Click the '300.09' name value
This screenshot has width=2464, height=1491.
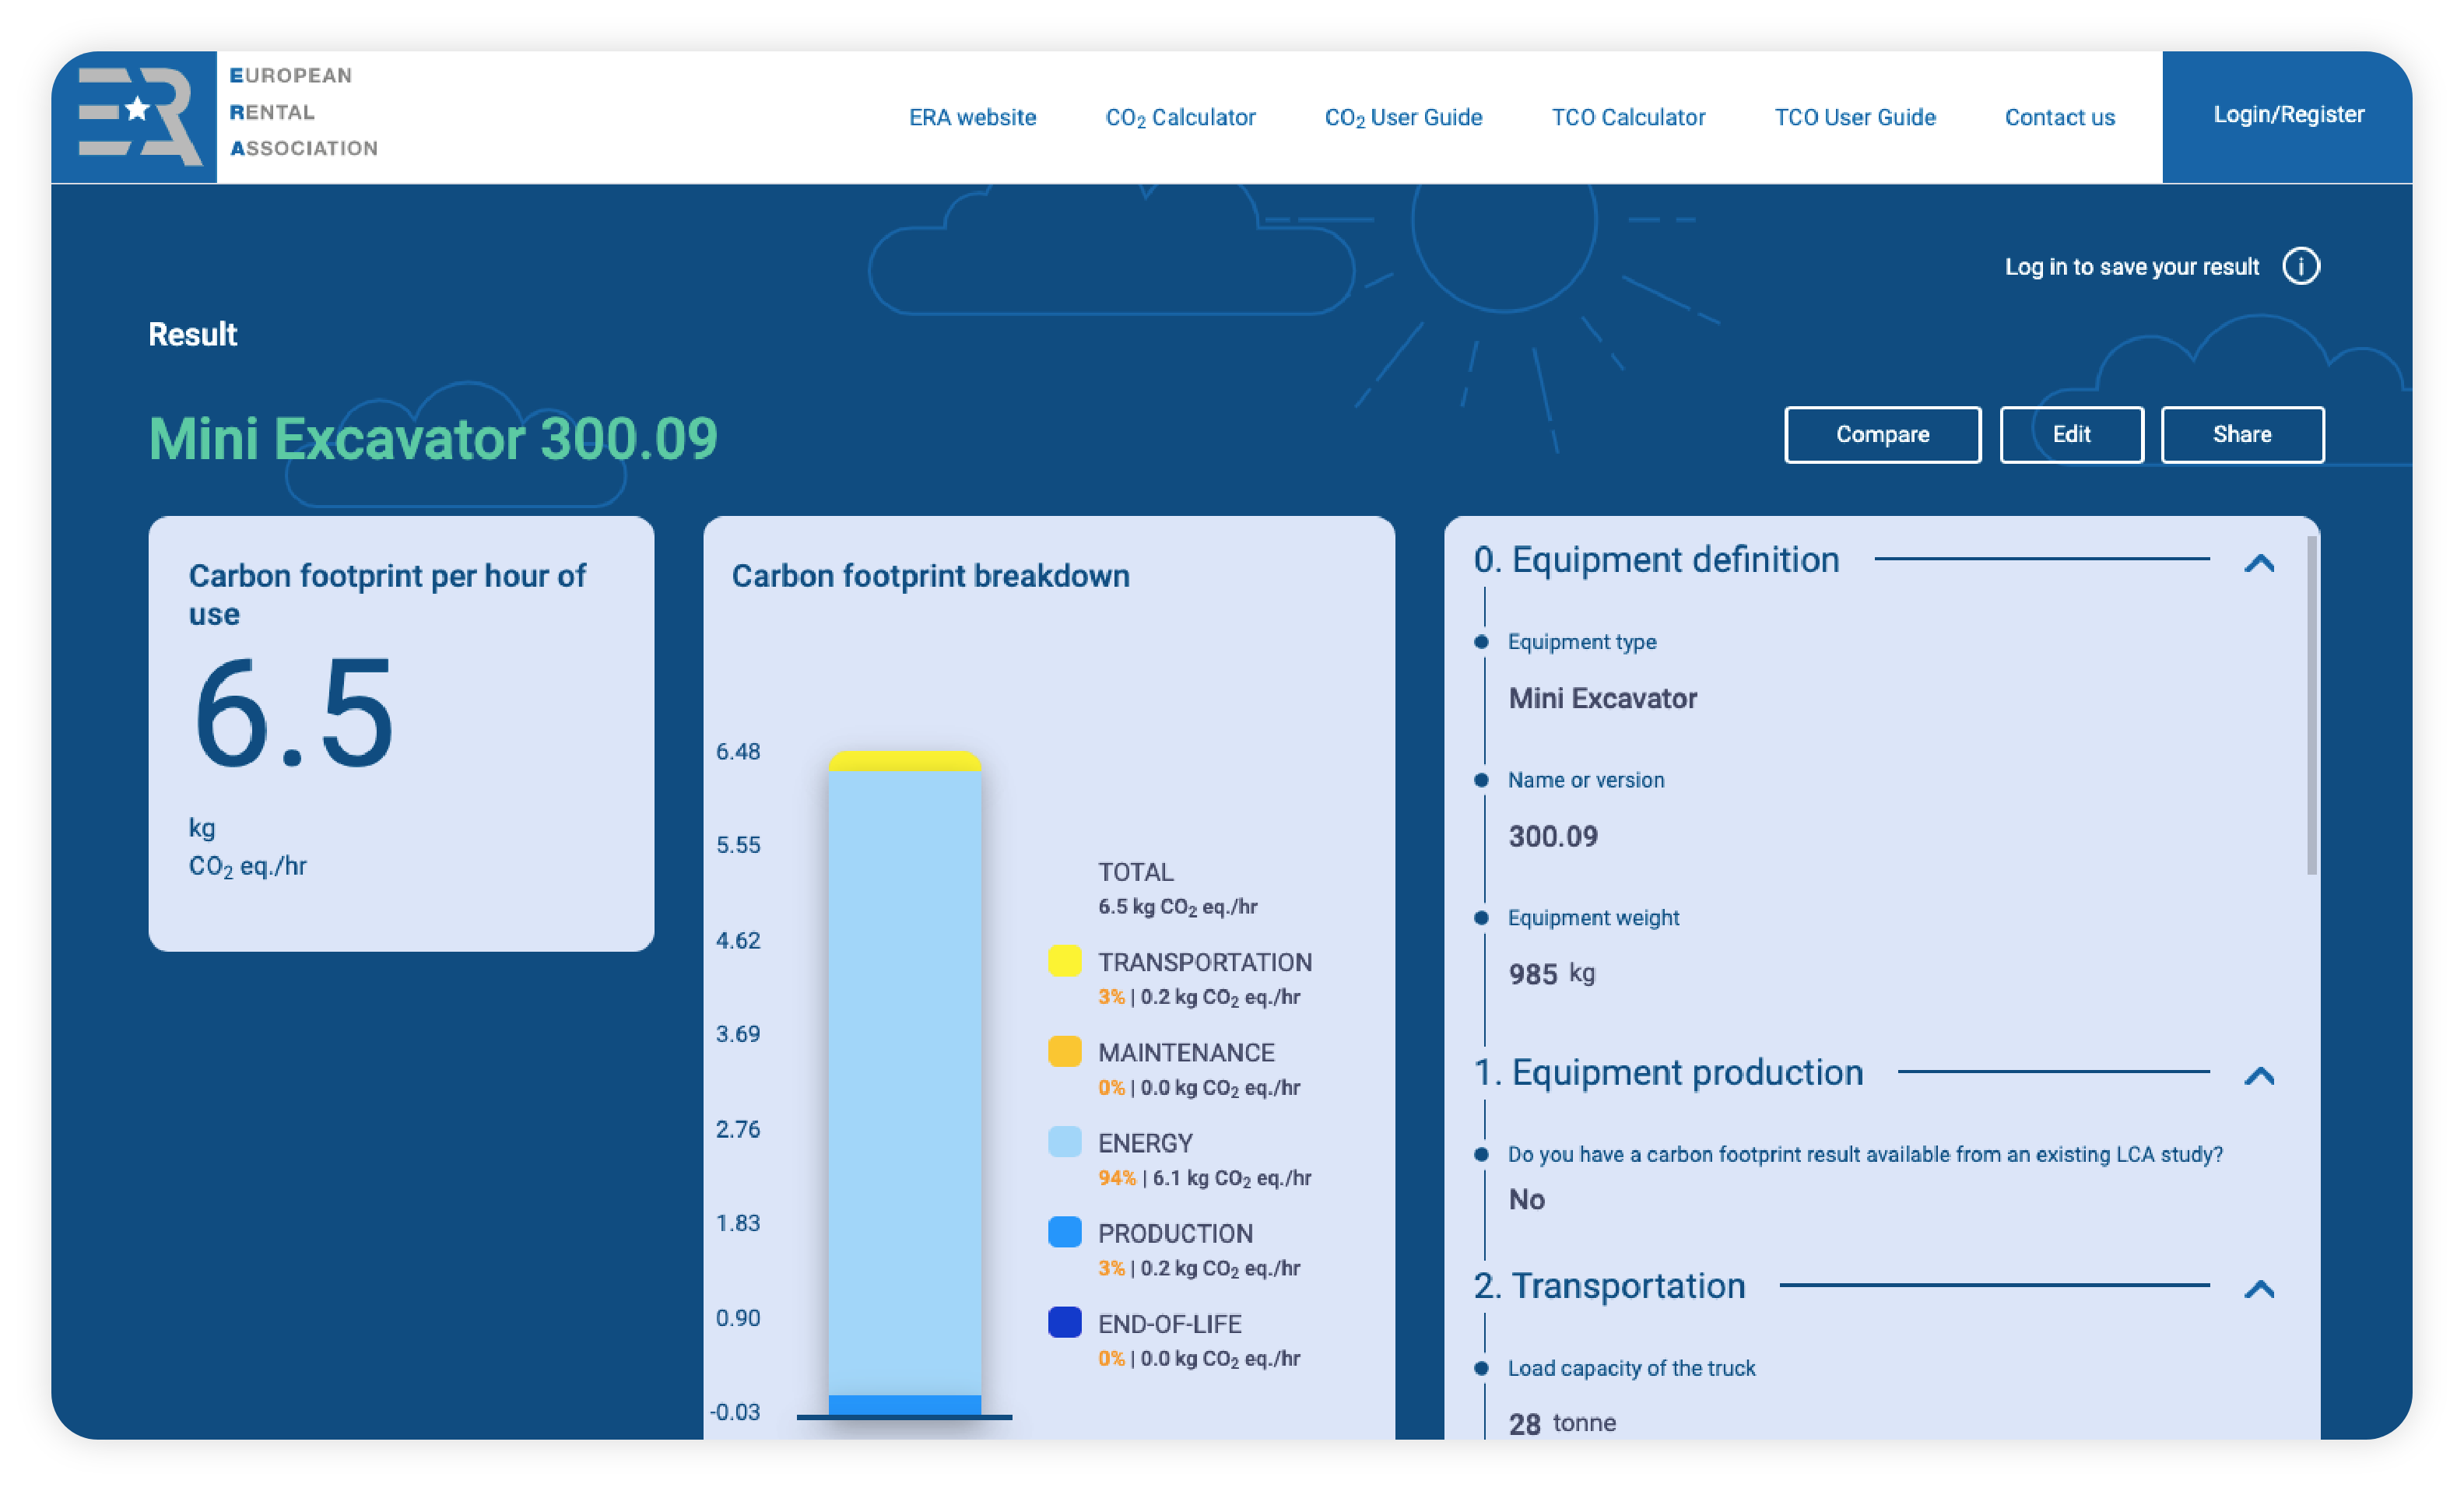1553,836
